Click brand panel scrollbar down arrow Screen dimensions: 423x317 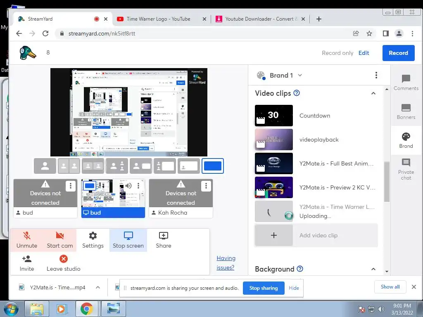[x=387, y=272]
